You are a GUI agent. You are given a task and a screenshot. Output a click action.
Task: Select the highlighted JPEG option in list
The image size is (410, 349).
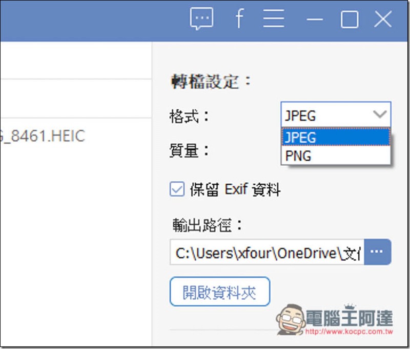click(x=336, y=137)
